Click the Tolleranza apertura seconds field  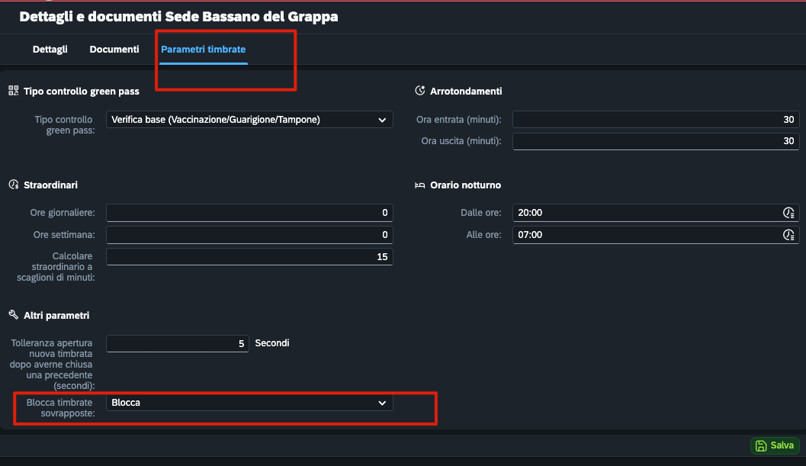[x=178, y=343]
